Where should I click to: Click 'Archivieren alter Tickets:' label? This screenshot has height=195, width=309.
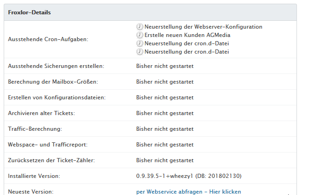click(41, 113)
